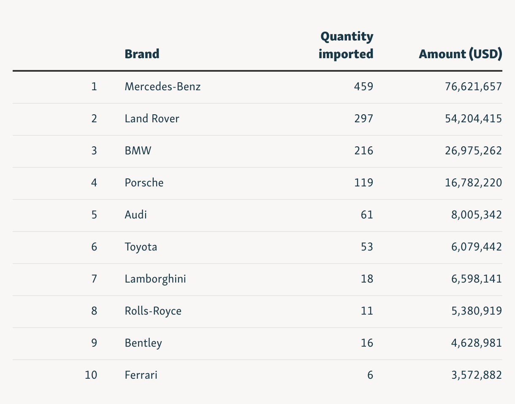Select the Land Rover brand cell
The height and width of the screenshot is (404, 515).
152,119
